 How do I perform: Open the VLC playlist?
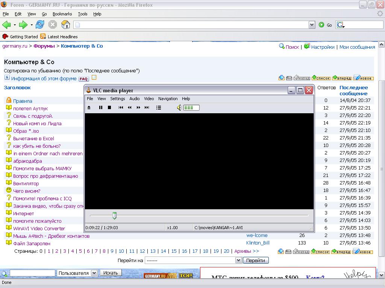pos(159,108)
